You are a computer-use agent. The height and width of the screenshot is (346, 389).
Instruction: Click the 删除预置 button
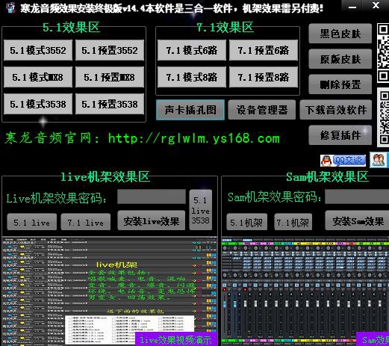340,84
